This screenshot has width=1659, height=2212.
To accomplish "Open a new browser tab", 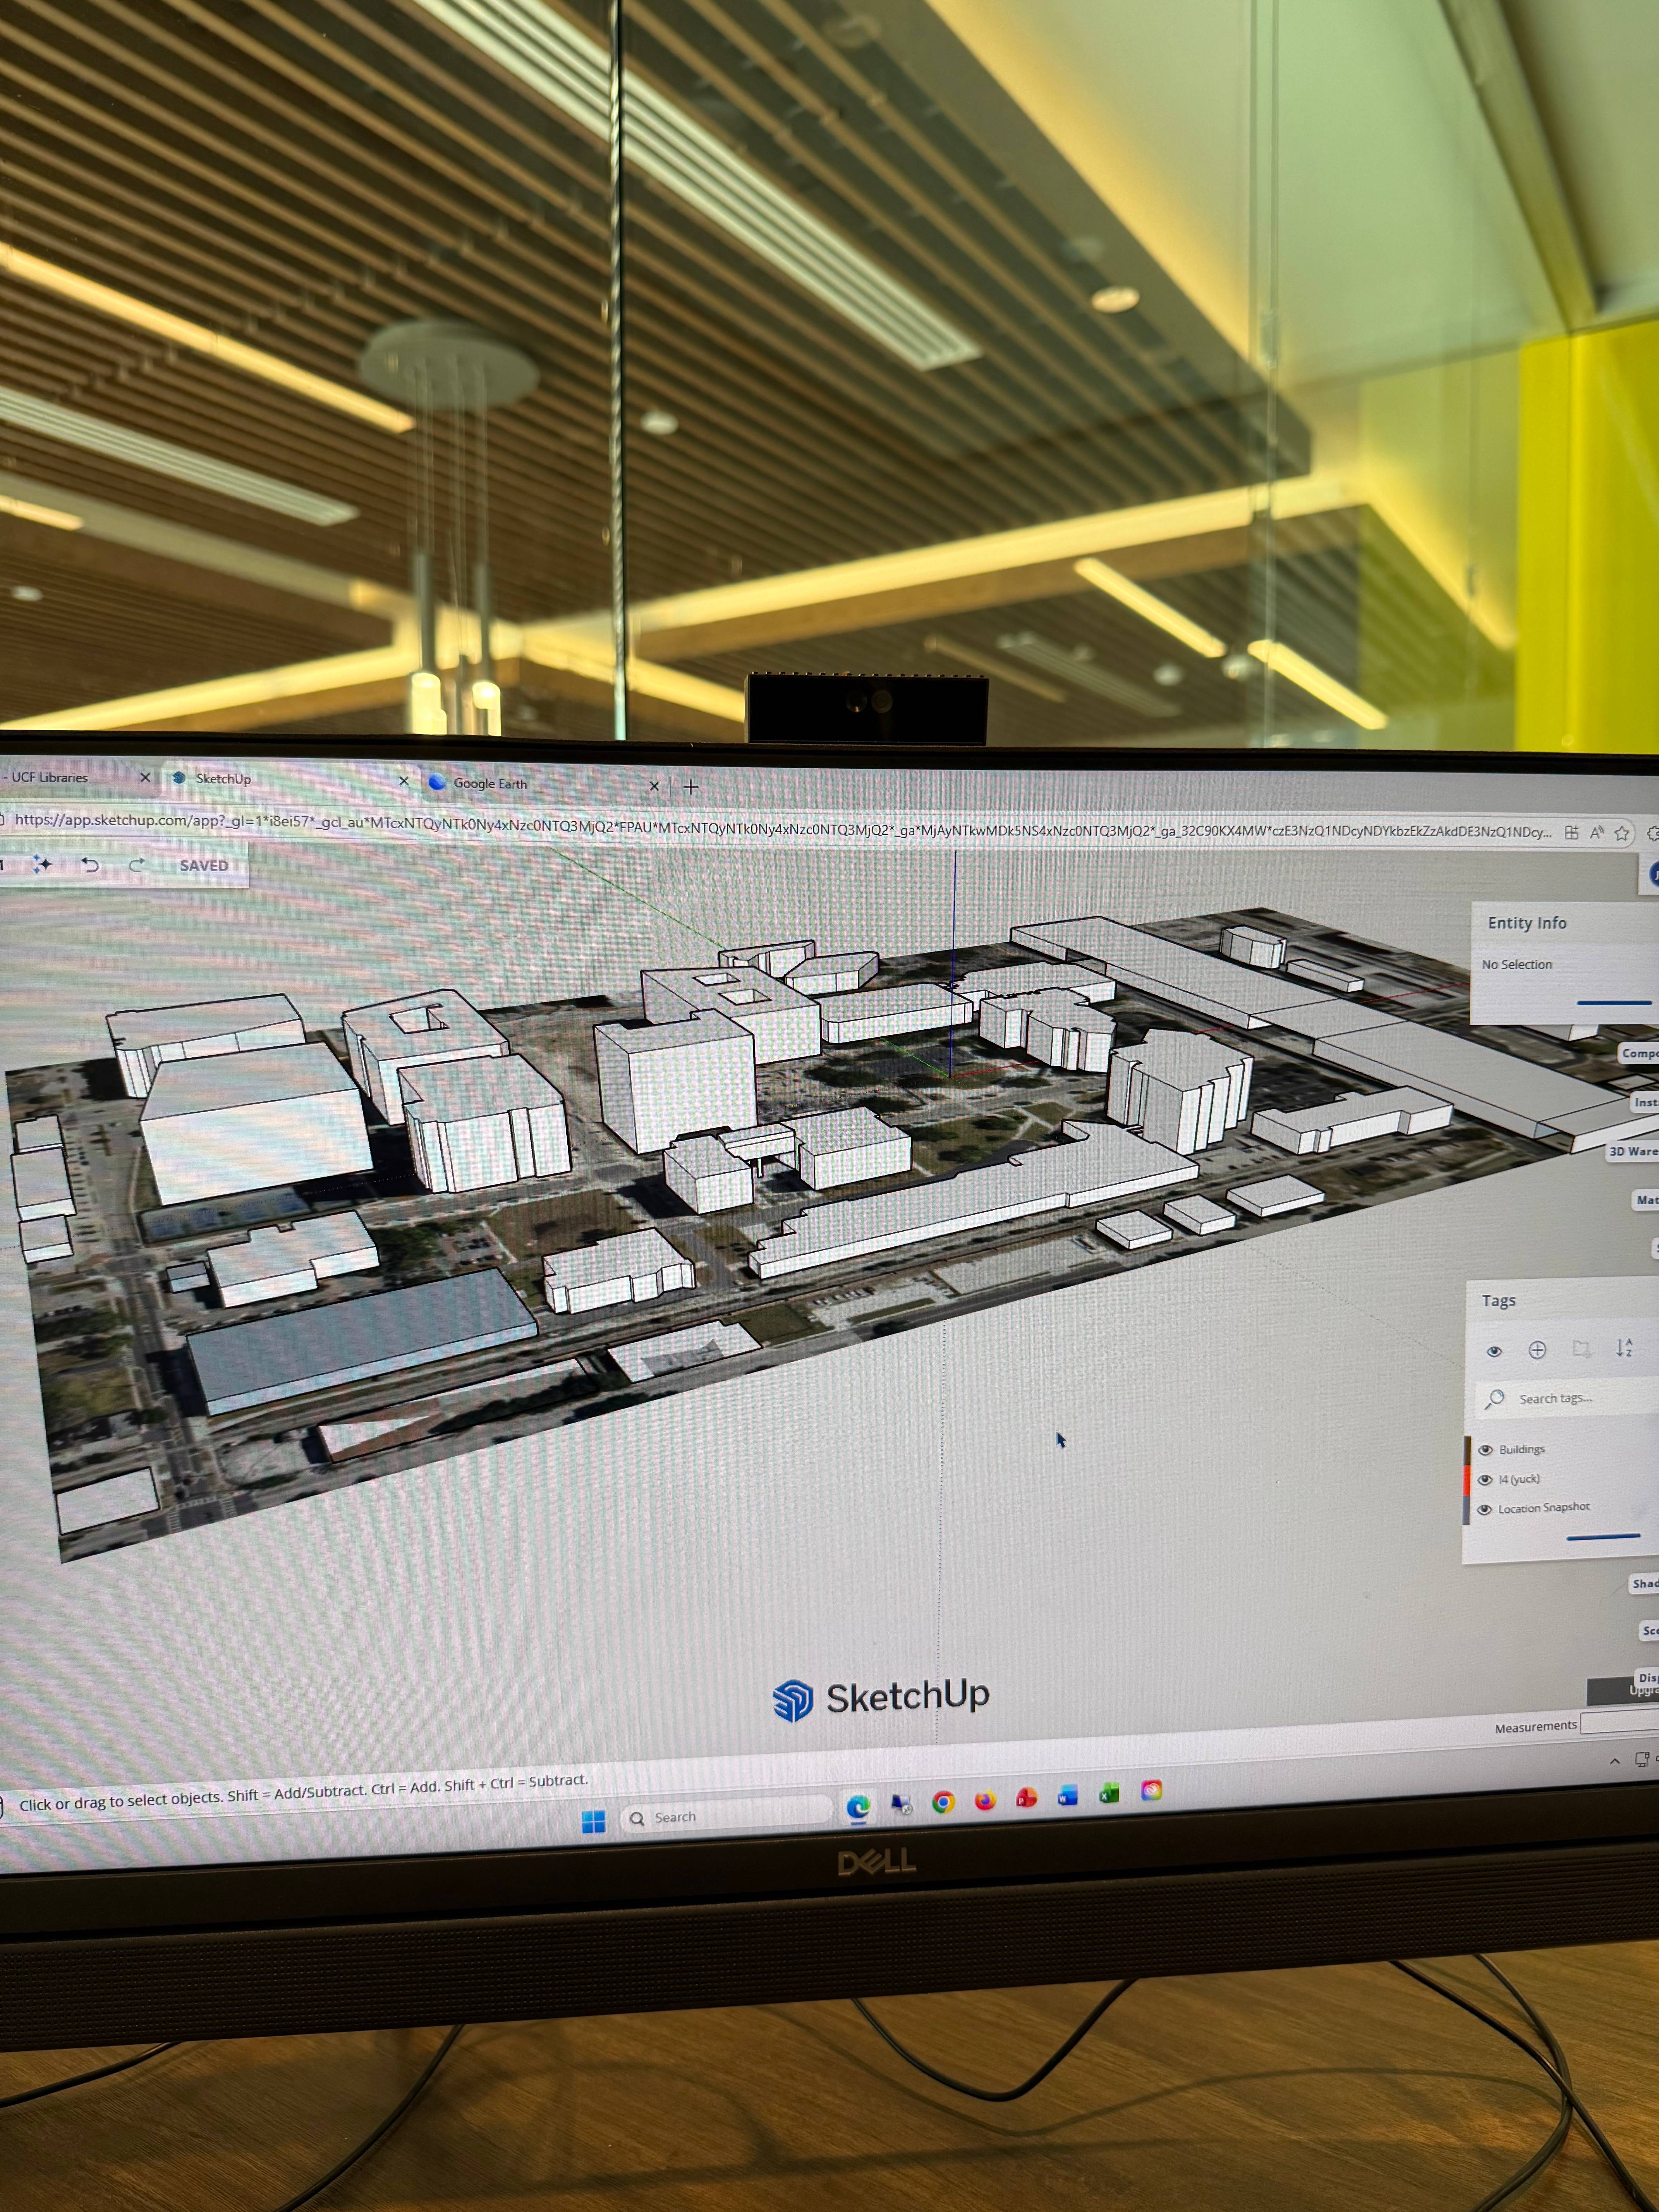I will [x=691, y=787].
